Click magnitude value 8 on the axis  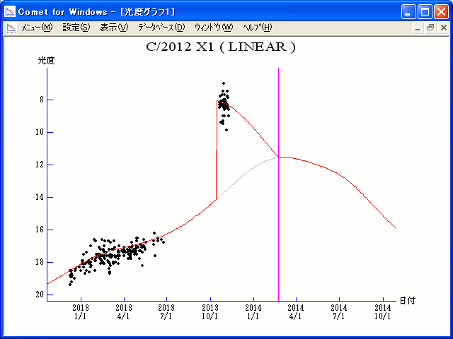(x=42, y=100)
